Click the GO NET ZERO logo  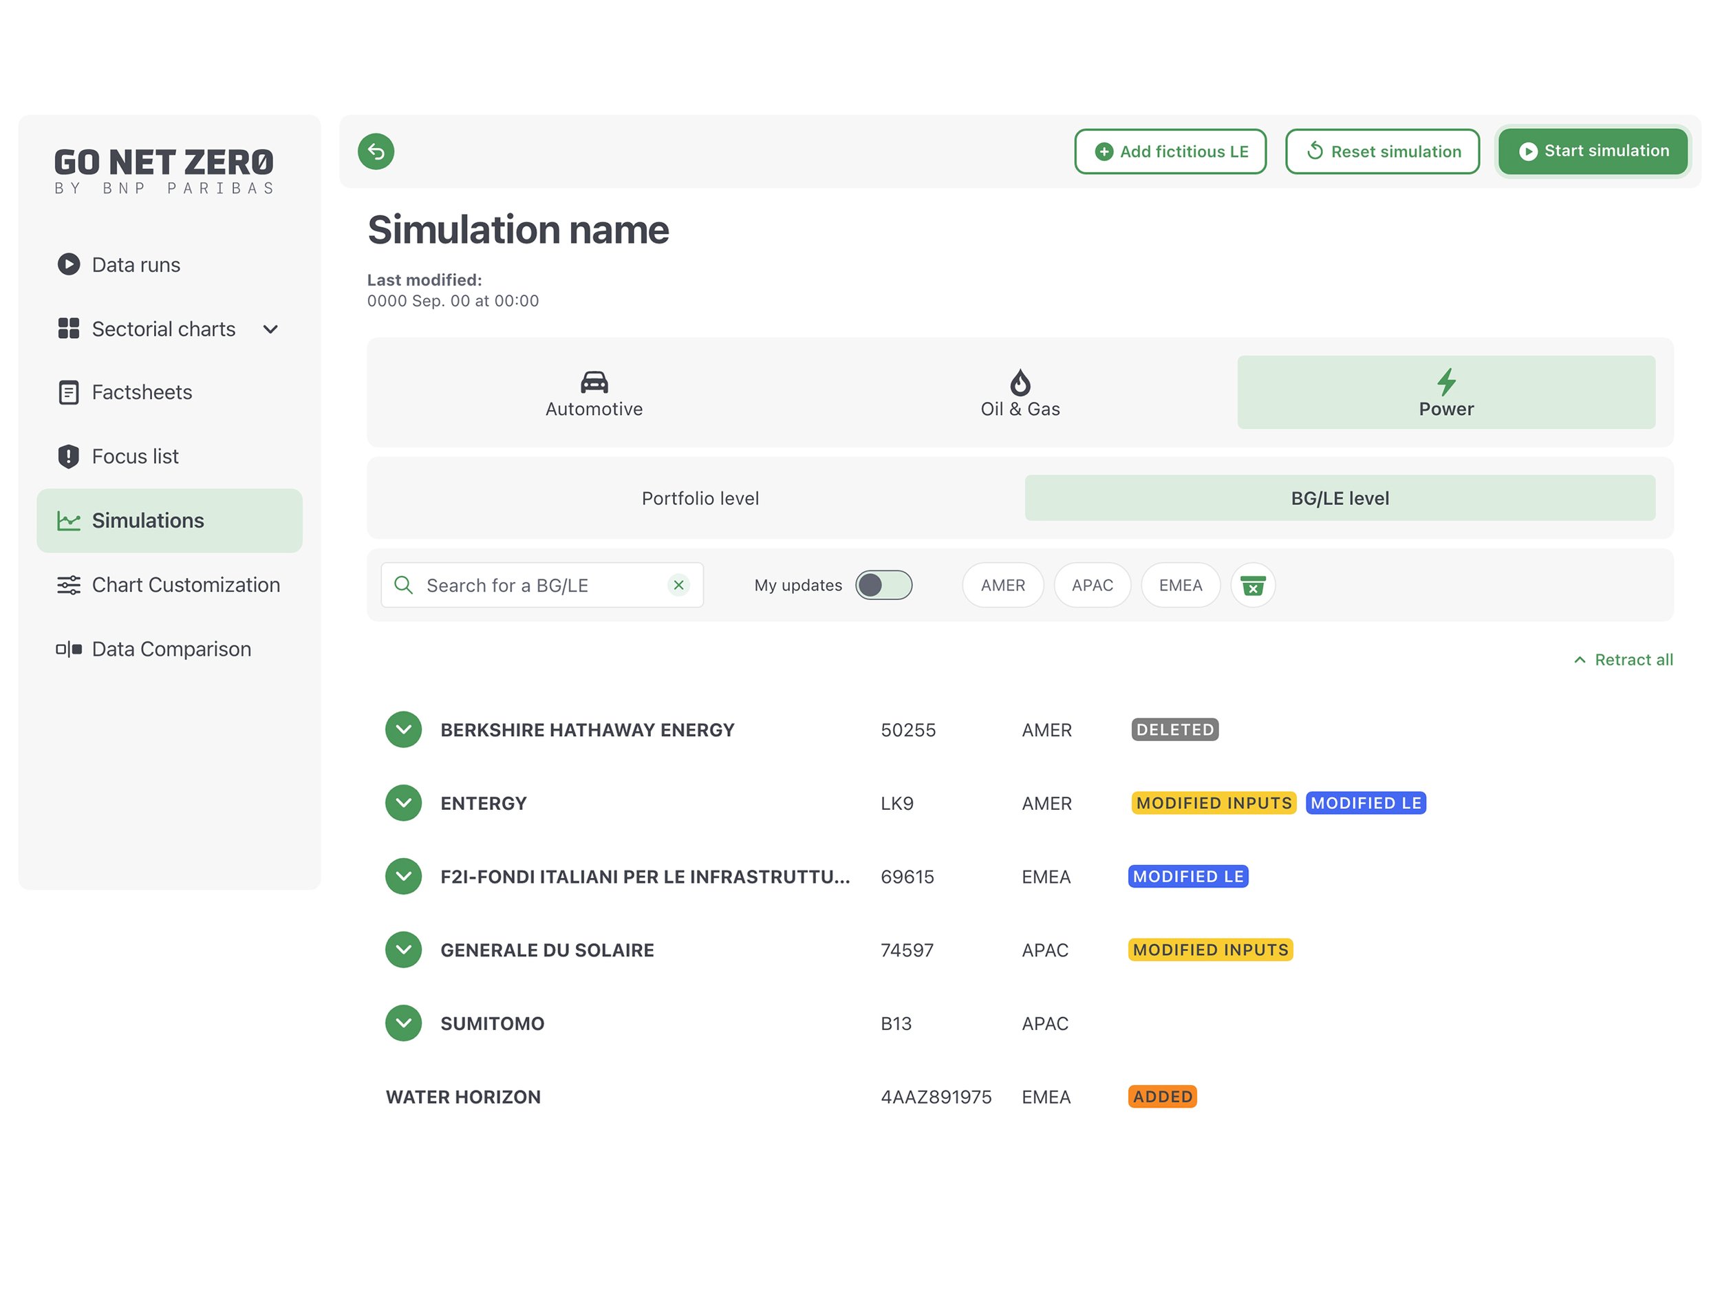164,171
